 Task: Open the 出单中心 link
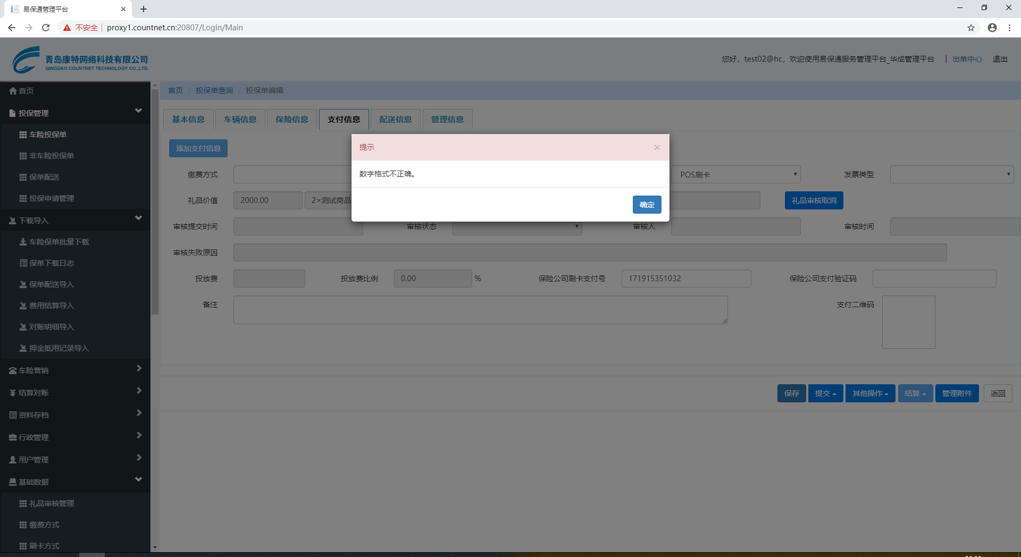click(967, 59)
